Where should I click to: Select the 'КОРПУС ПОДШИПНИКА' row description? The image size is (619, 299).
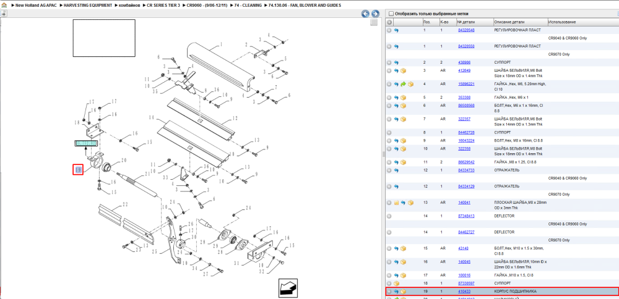click(x=515, y=292)
